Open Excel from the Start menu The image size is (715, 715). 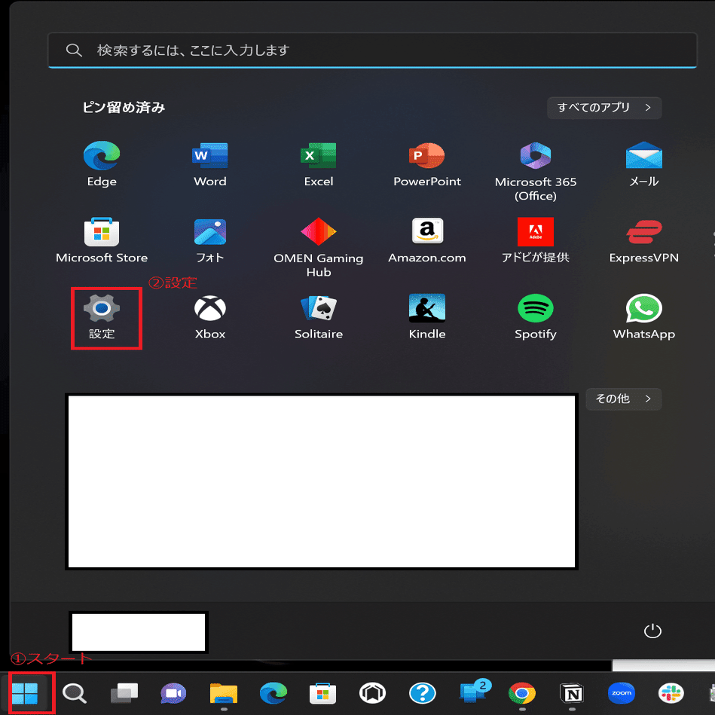318,163
